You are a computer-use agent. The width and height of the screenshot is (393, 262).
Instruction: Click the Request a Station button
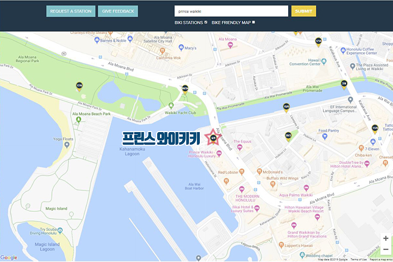71,11
